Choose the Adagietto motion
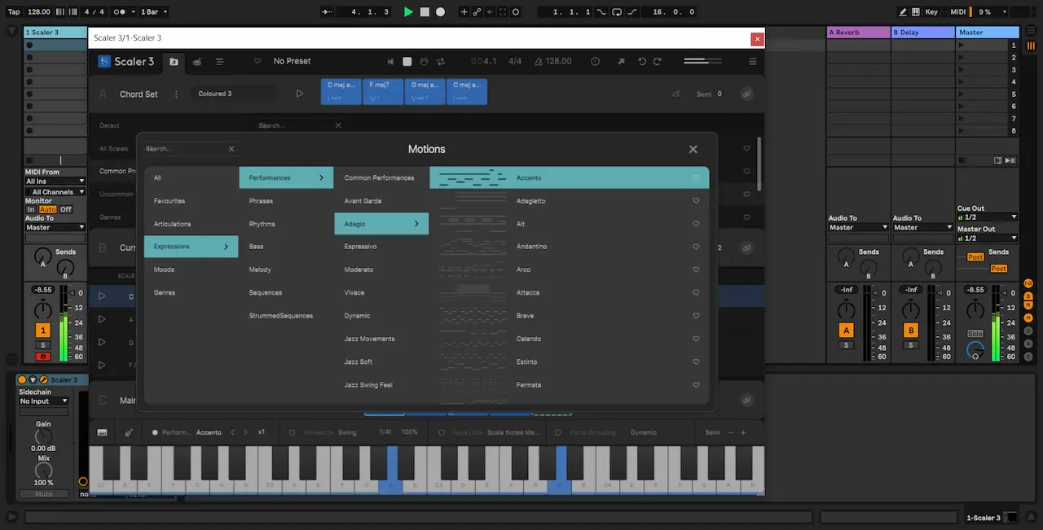Viewport: 1043px width, 530px height. click(570, 200)
